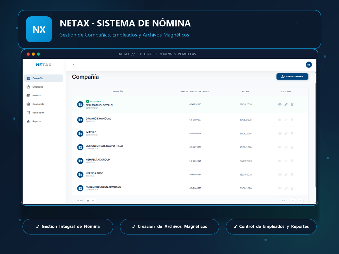Click the Seleccionado badge on first company

coord(94,101)
